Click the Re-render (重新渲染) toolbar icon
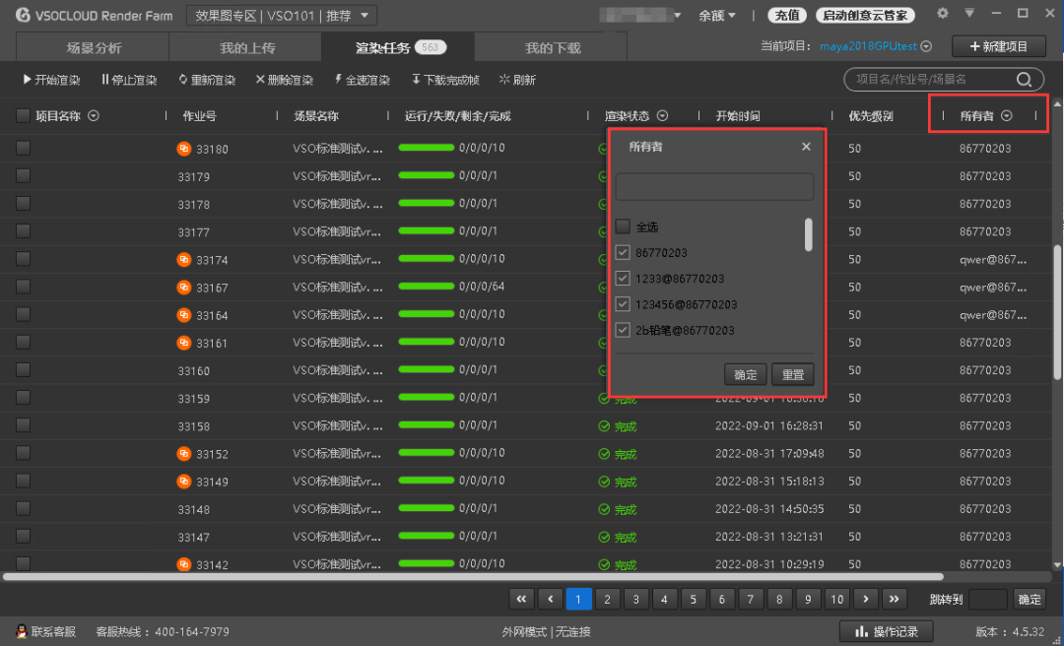 click(x=183, y=80)
